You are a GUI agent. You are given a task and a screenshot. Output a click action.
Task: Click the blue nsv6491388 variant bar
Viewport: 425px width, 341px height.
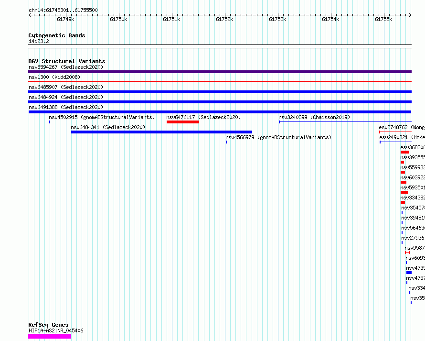pyautogui.click(x=220, y=112)
